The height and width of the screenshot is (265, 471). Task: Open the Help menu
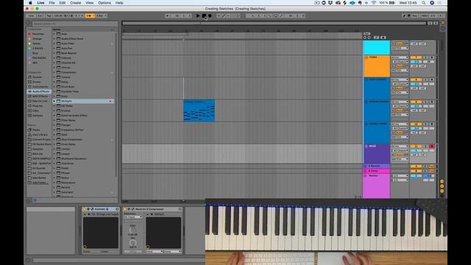point(119,3)
